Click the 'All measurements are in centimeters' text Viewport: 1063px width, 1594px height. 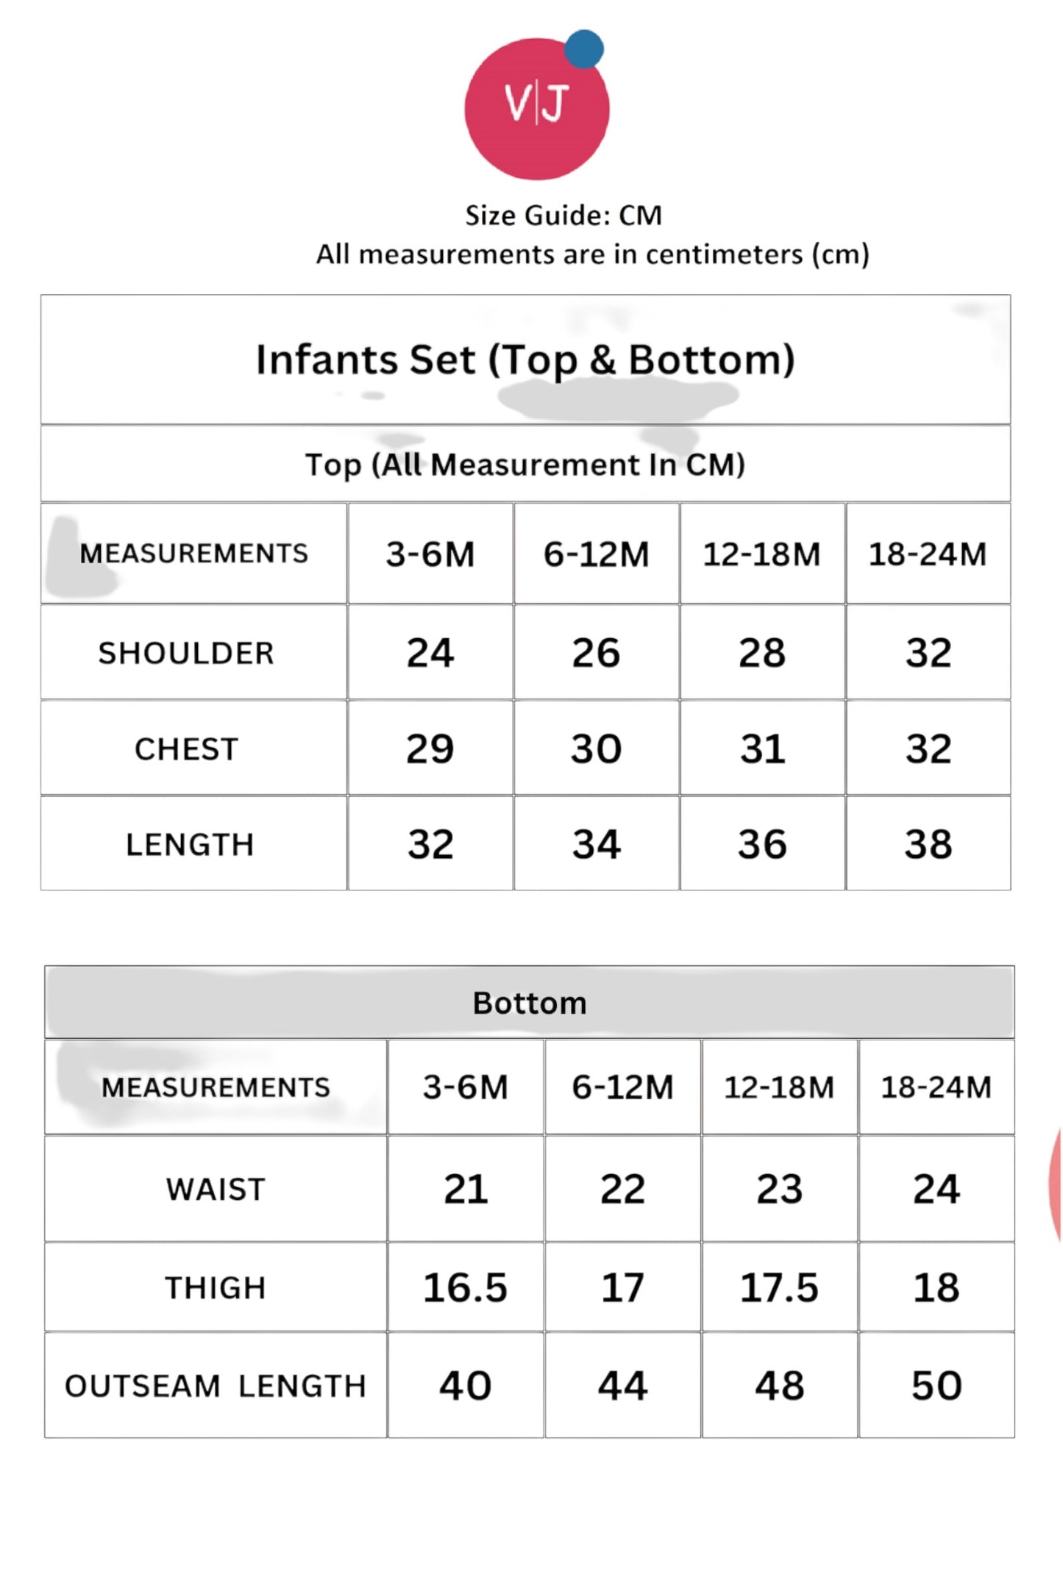[x=592, y=254]
